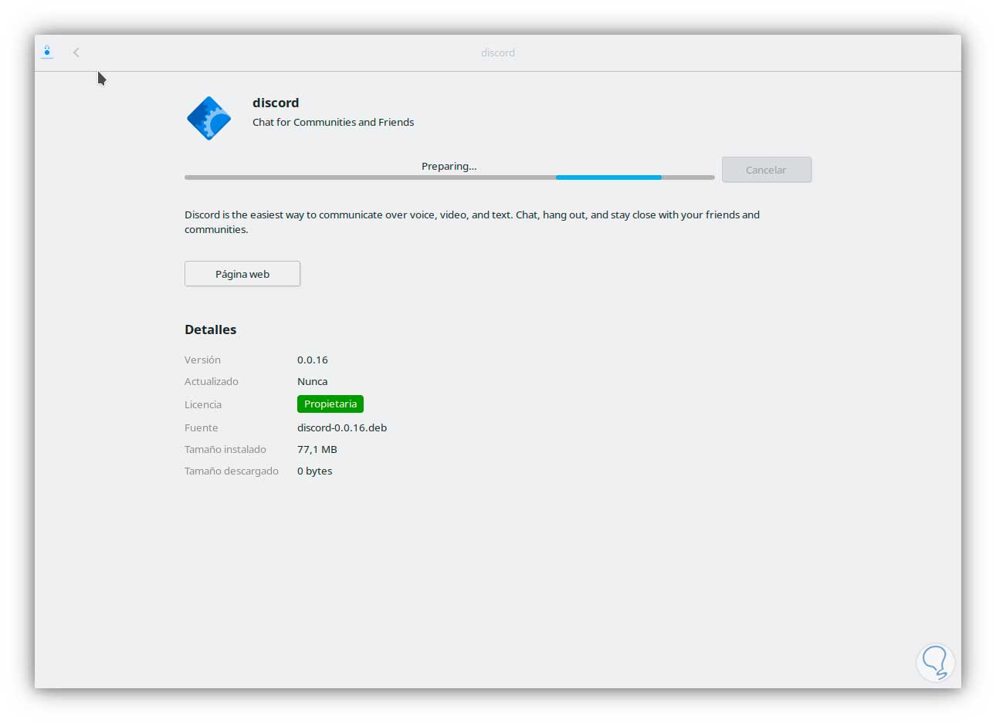Click the Discord description paragraph
996x723 pixels.
472,222
